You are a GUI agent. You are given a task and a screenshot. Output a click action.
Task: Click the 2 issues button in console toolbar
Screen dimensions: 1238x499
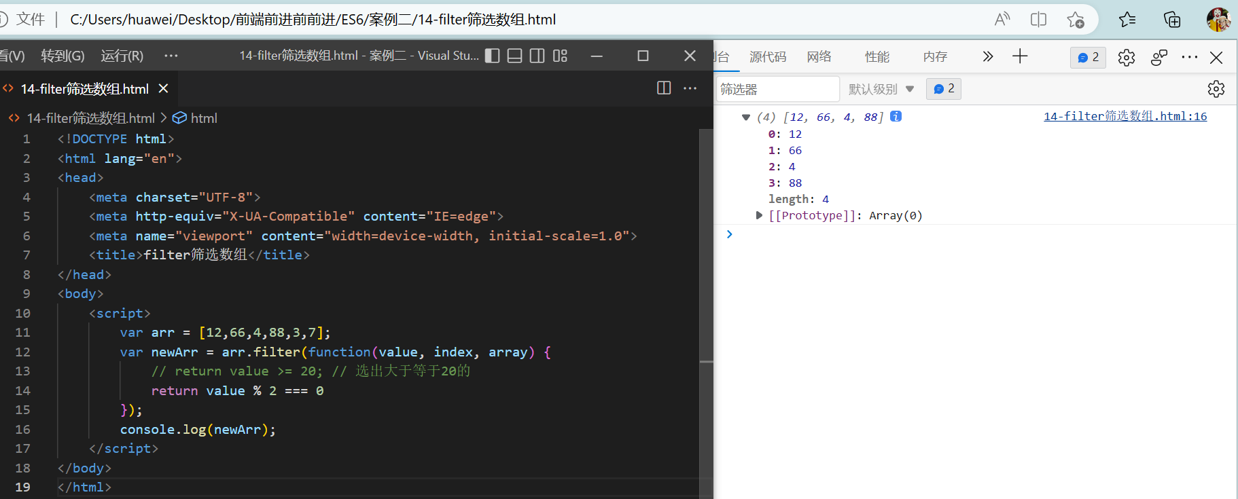pyautogui.click(x=944, y=89)
